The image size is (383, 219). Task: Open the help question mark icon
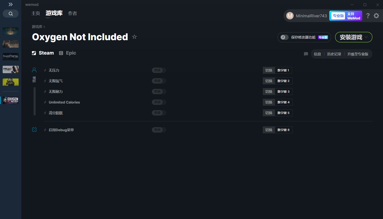point(368,16)
